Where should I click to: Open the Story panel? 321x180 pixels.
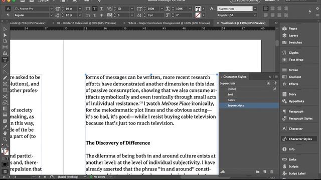click(289, 94)
